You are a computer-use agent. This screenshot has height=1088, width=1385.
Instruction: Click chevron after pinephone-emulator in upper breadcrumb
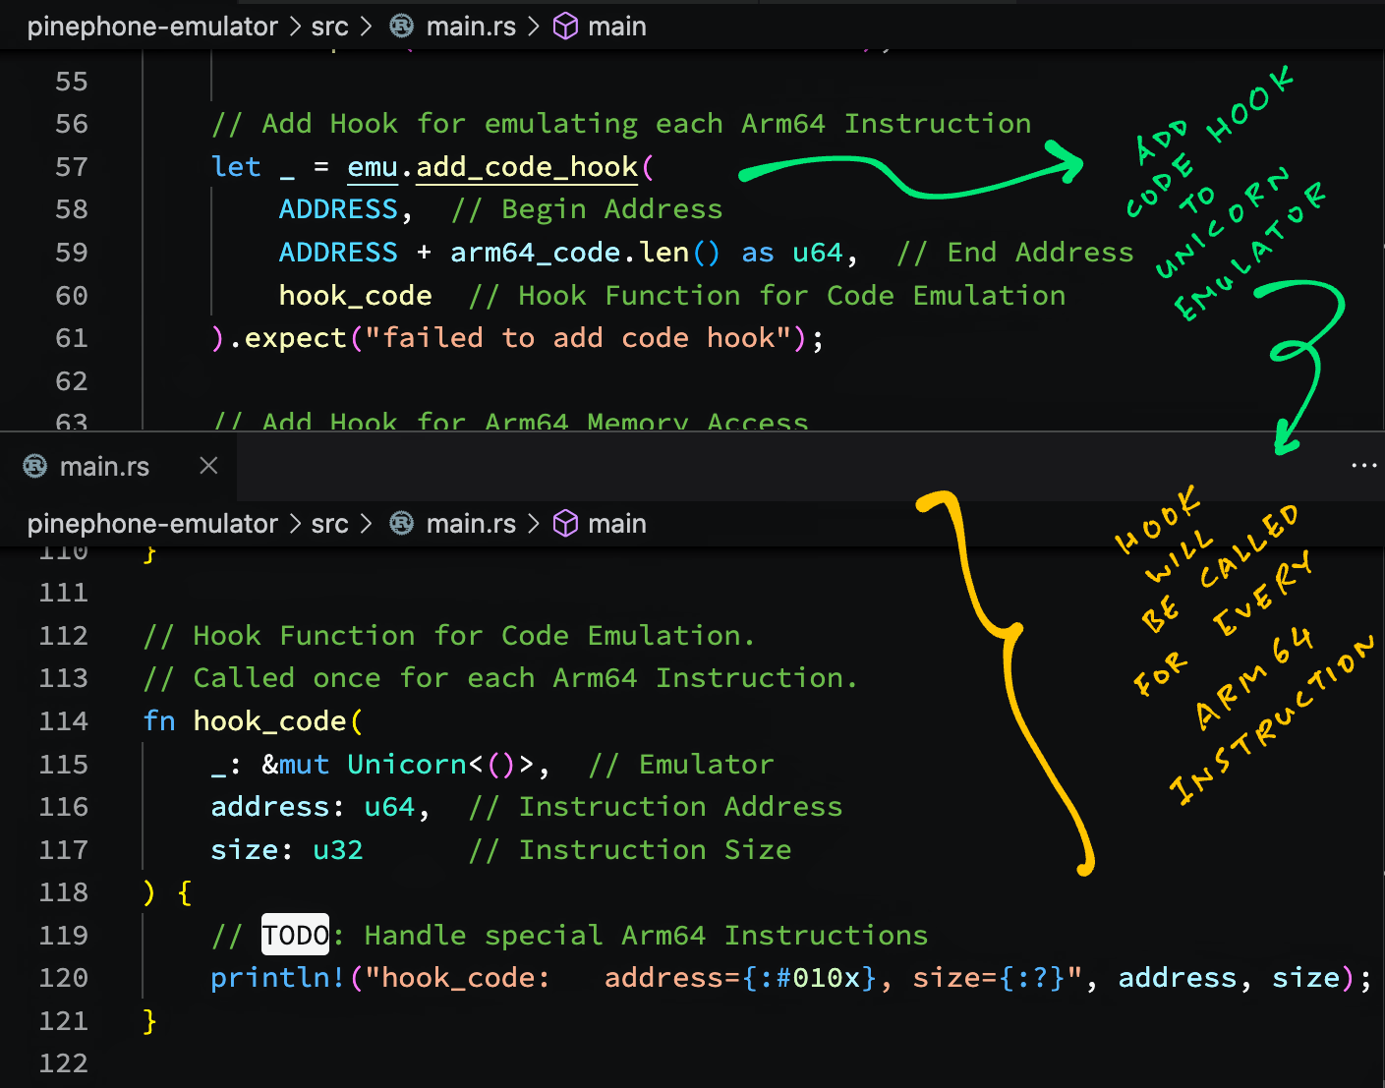click(295, 27)
